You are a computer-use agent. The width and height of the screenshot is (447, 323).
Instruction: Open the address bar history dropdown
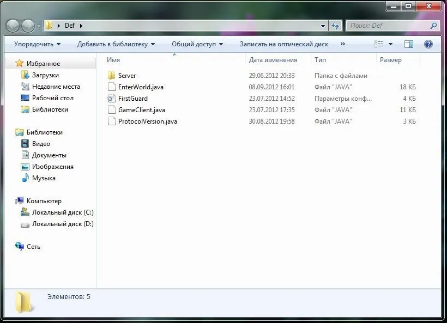pos(323,26)
